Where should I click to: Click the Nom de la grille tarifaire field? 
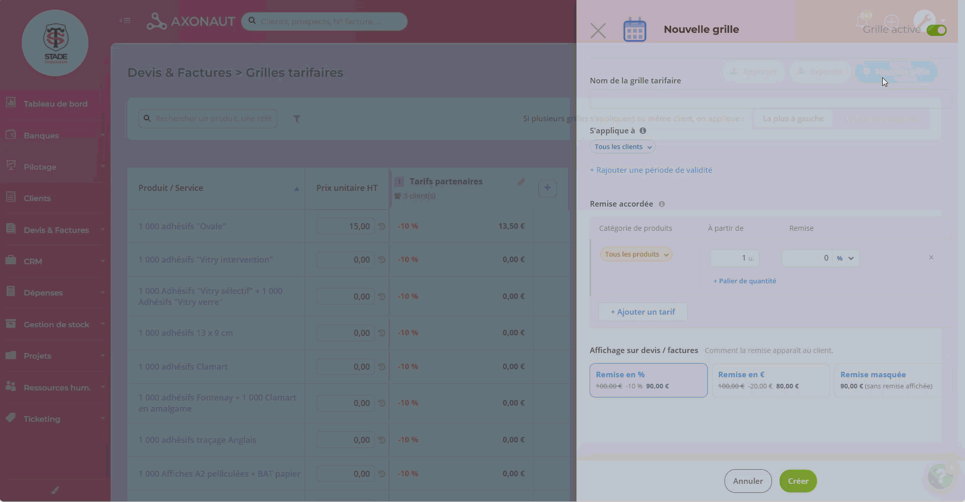(770, 99)
